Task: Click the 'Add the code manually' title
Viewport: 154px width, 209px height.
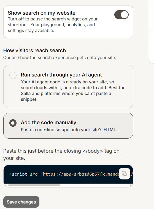Action: coord(48,123)
